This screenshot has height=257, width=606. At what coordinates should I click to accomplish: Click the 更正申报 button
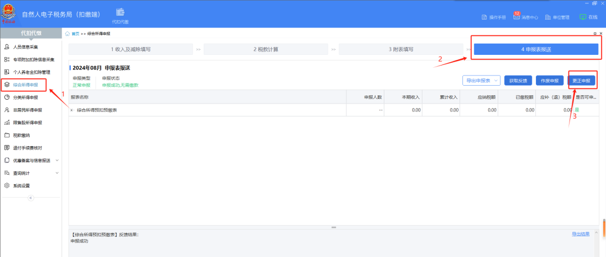pos(581,81)
